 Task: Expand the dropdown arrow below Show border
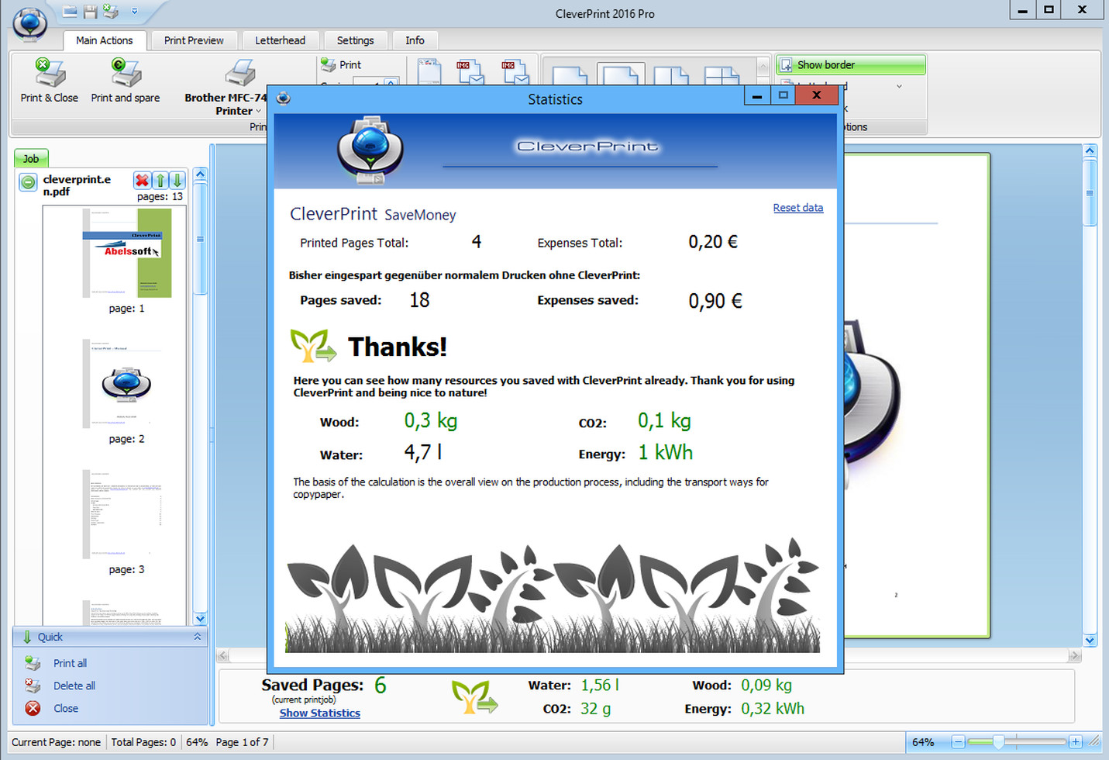(899, 86)
